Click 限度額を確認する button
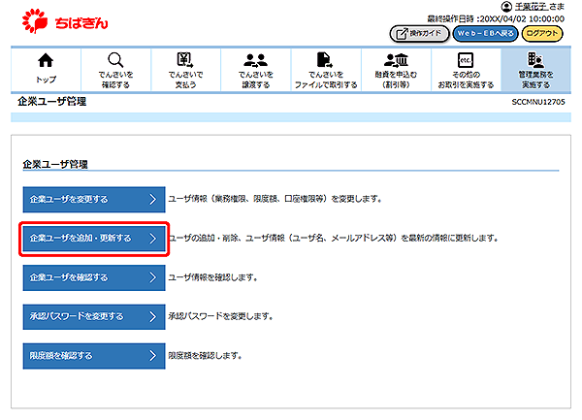The width and height of the screenshot is (582, 420). coord(94,356)
